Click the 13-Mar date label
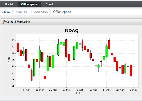Viewport: 142px width, 101px height. 40,90
